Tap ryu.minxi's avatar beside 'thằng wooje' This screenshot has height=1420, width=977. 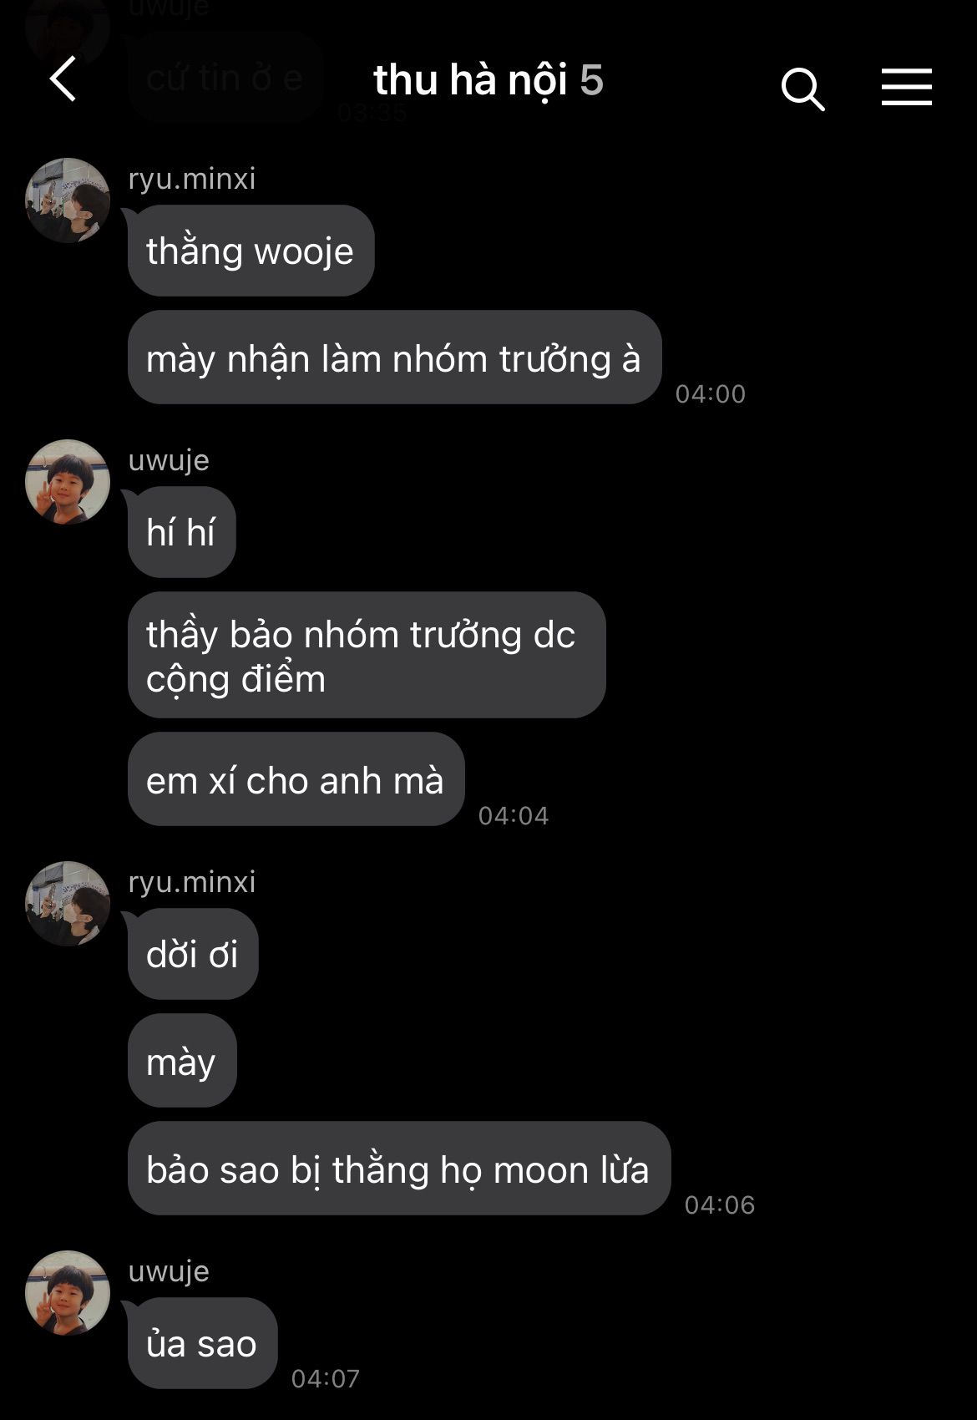click(68, 200)
